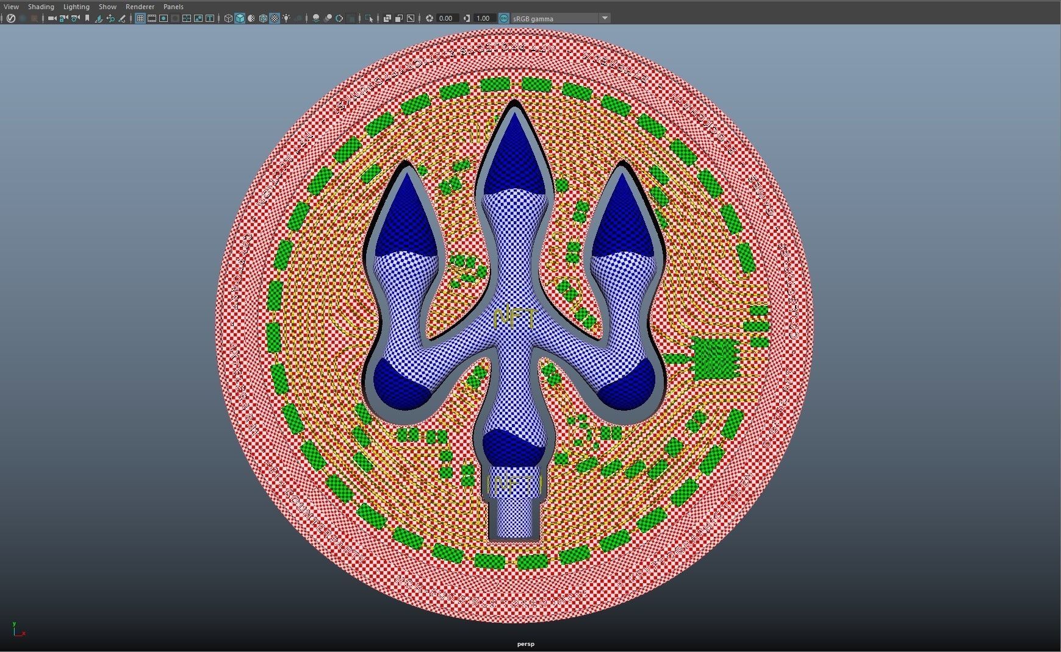Toggle wireframe on shaded icon
The image size is (1061, 652).
(x=263, y=18)
